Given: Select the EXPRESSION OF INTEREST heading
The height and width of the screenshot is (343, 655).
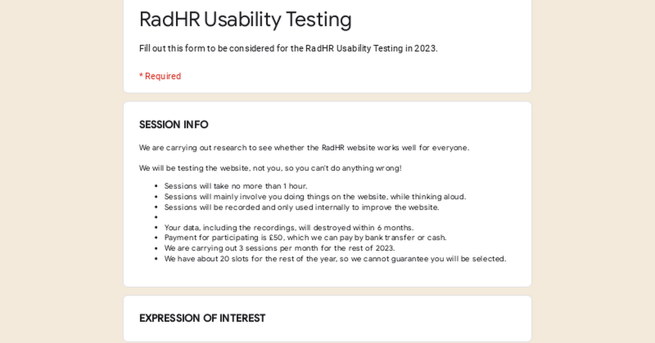Looking at the screenshot, I should pos(202,318).
